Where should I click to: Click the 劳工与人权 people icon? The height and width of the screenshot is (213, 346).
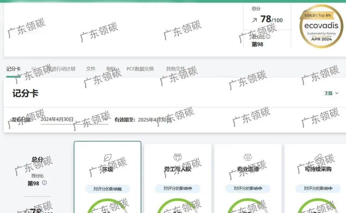(x=178, y=157)
